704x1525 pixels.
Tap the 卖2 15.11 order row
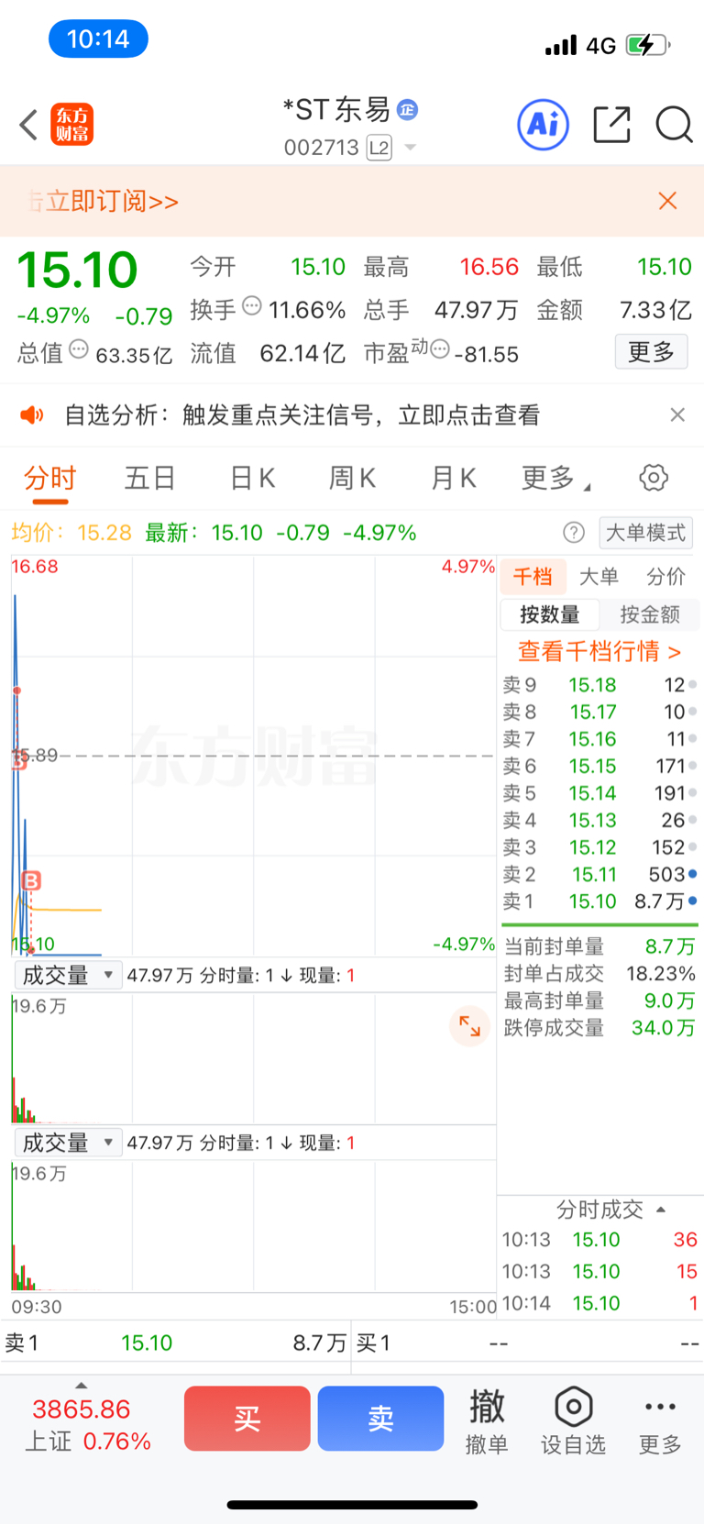click(599, 875)
